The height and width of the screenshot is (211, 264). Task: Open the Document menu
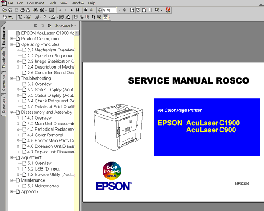(x=36, y=3)
